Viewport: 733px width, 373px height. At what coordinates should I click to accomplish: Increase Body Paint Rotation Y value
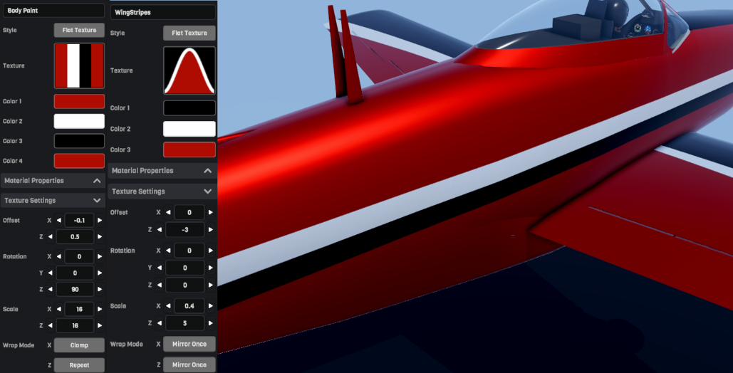pos(100,273)
